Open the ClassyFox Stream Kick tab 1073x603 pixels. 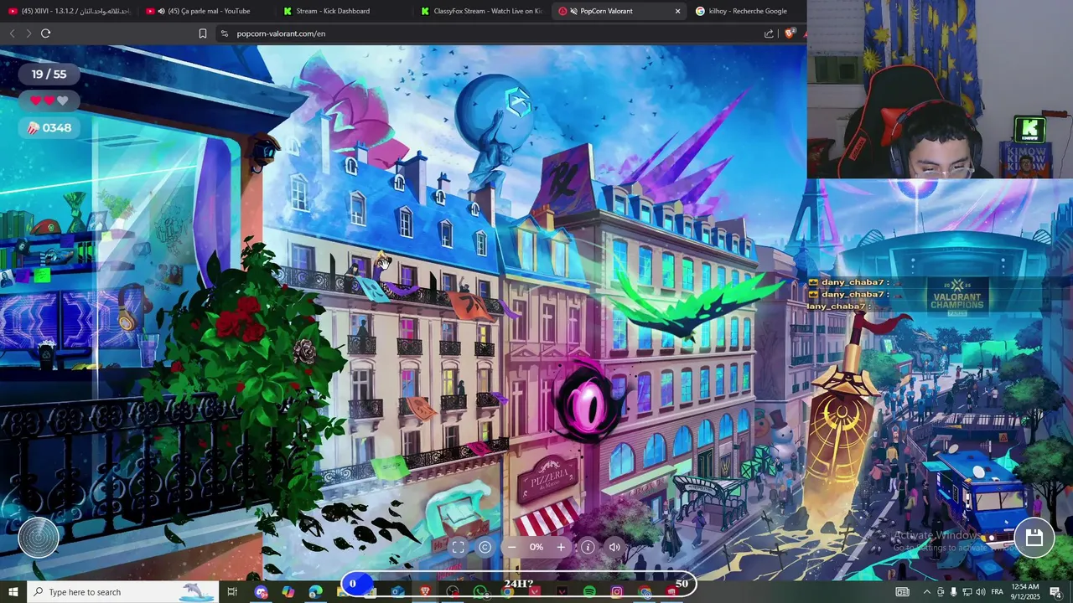[479, 11]
